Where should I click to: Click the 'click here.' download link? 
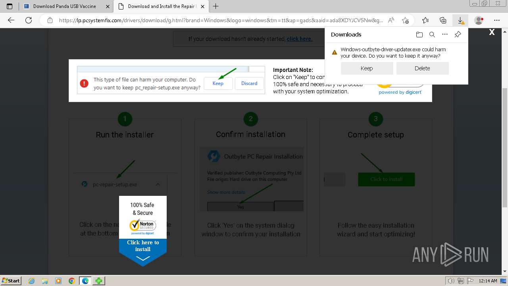(299, 39)
